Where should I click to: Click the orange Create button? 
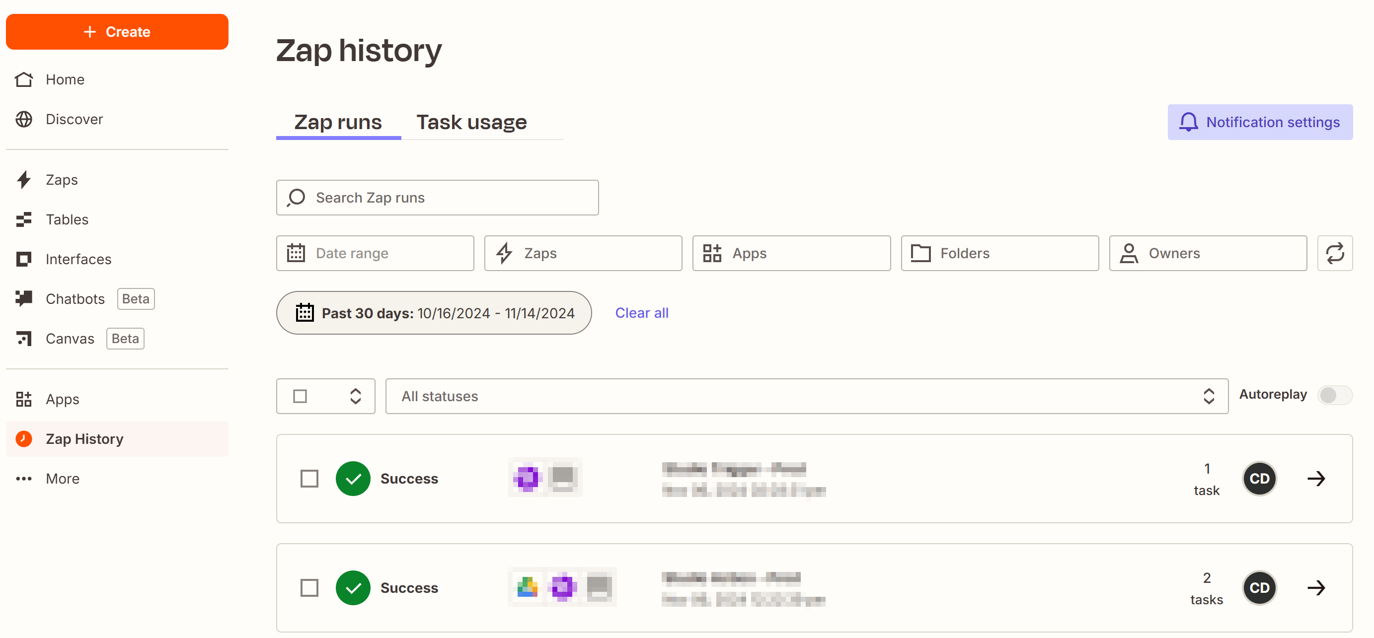(117, 32)
